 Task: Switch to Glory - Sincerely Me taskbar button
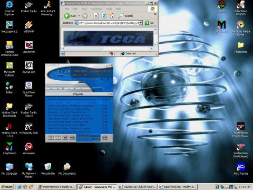98,187
